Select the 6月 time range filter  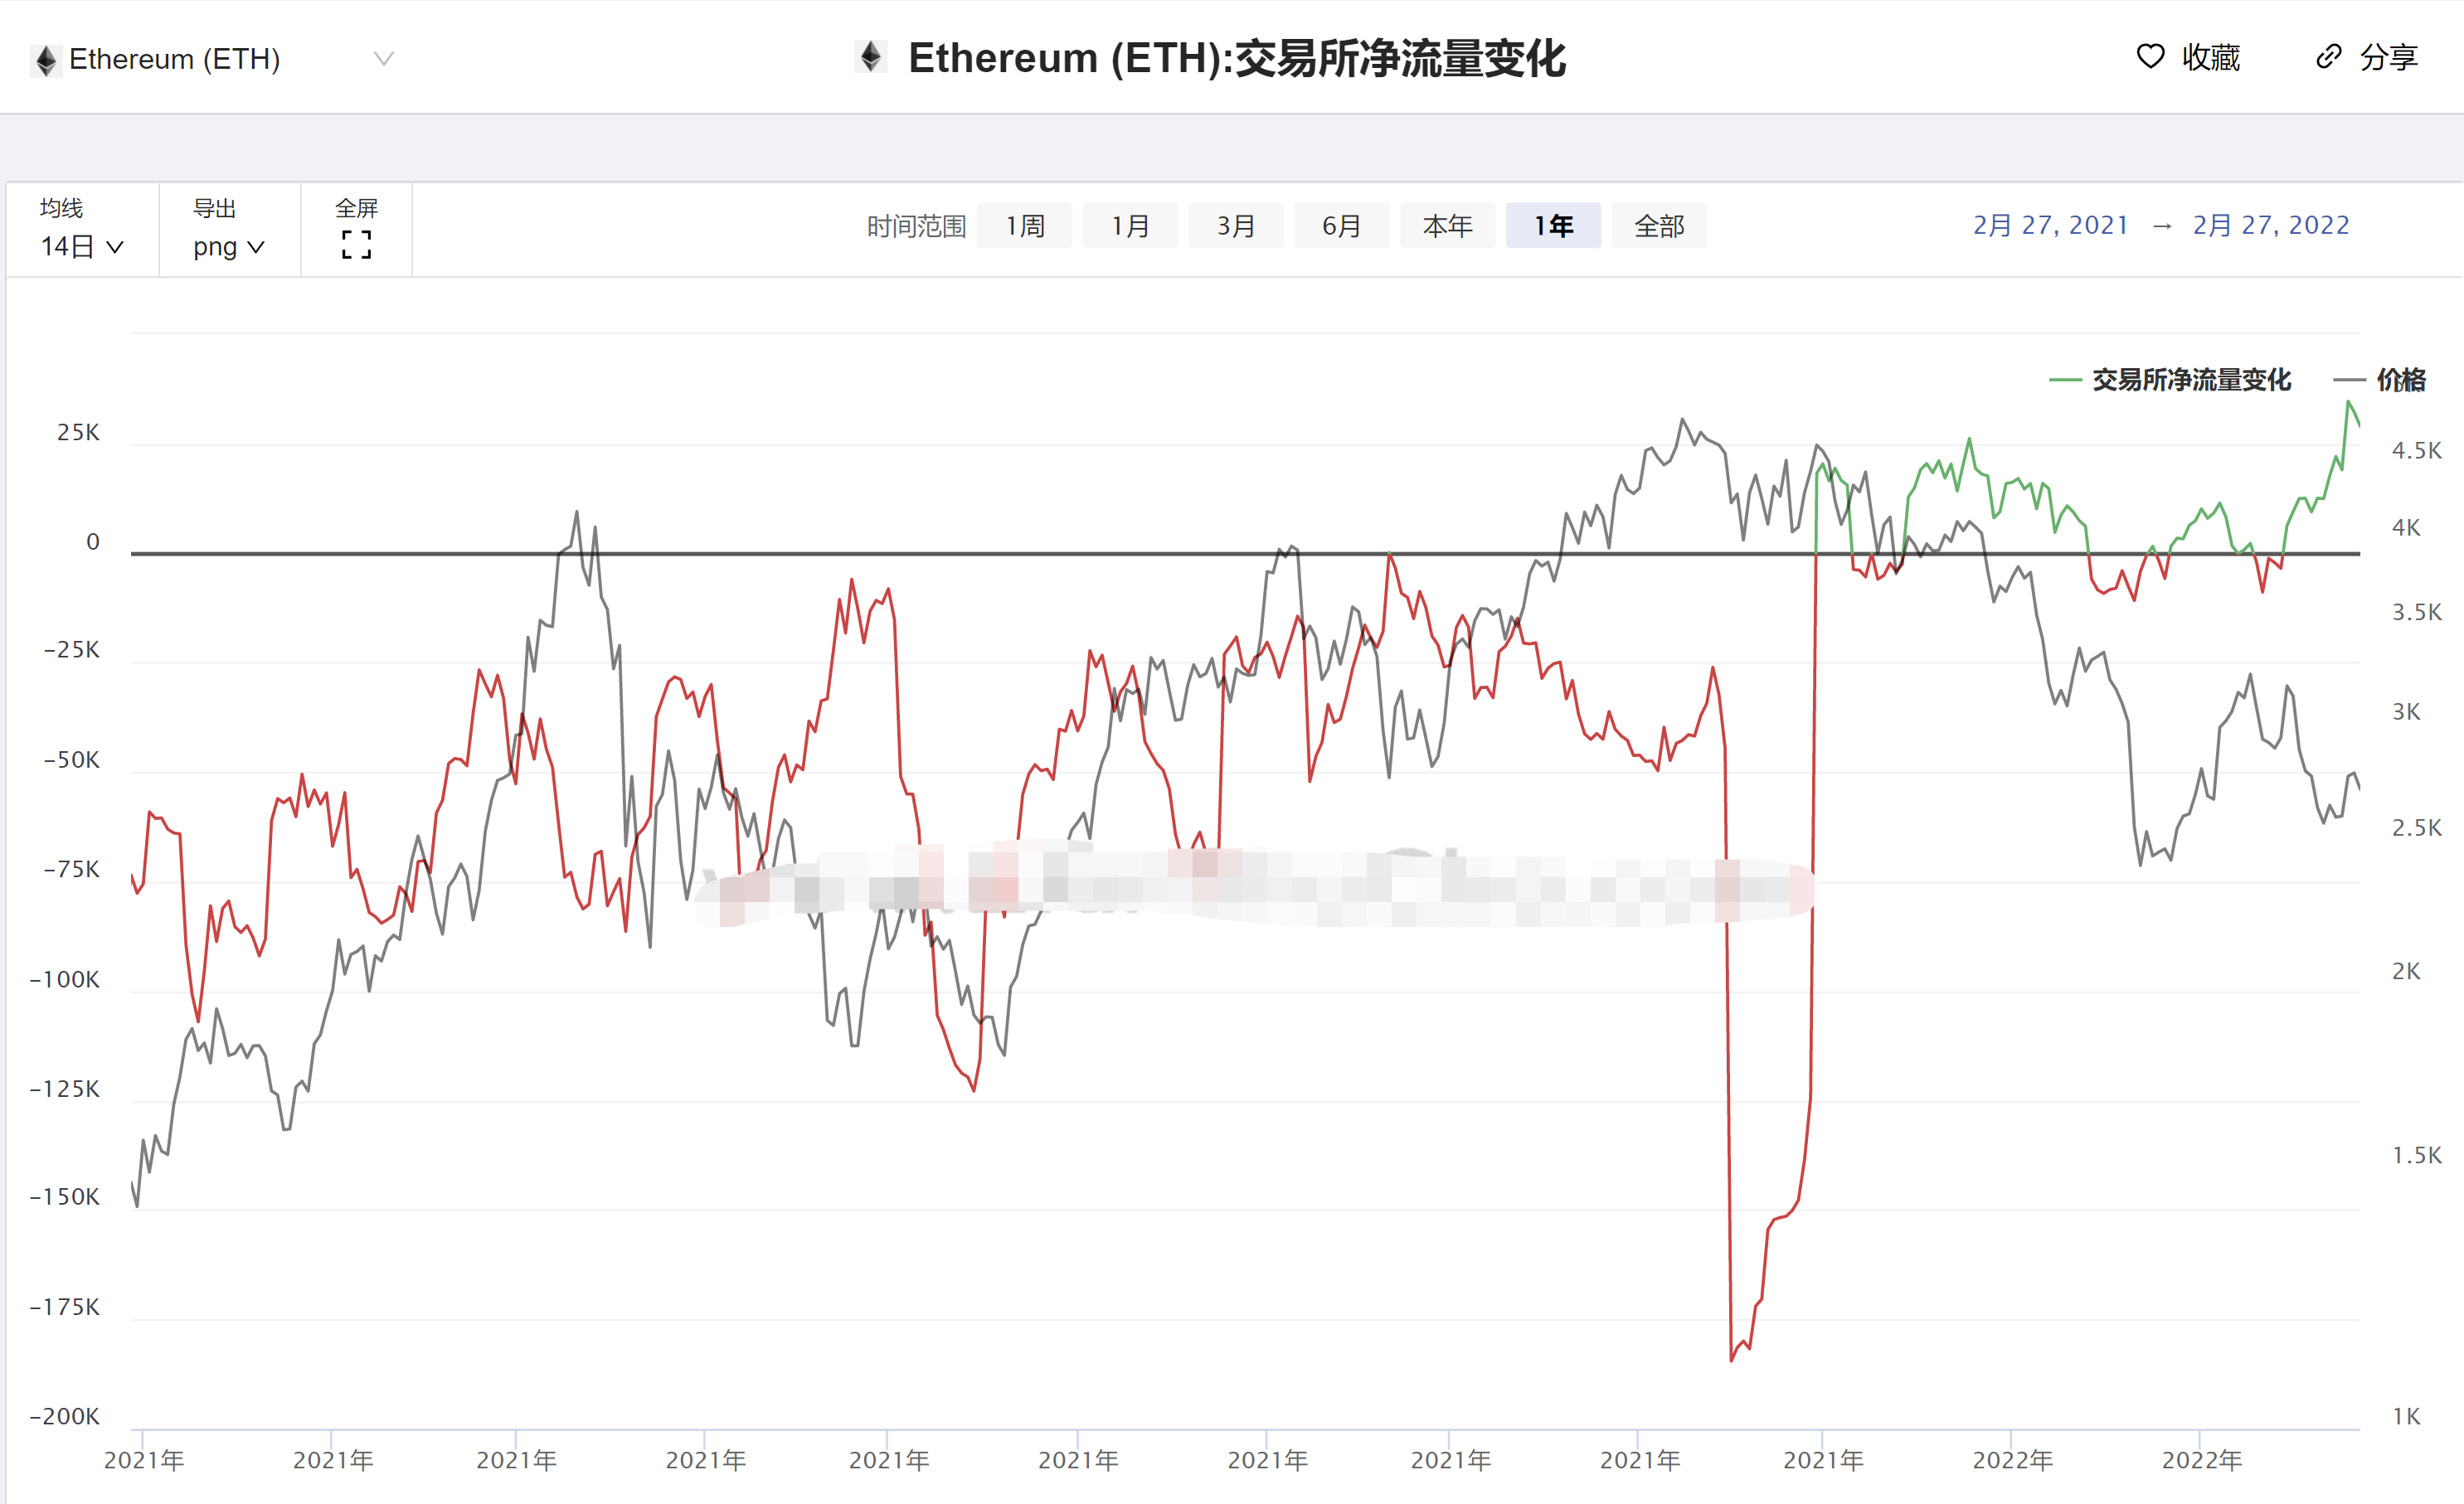(x=1339, y=226)
